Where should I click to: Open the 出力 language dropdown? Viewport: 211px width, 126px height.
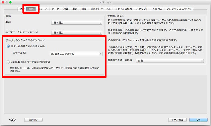coord(76,23)
